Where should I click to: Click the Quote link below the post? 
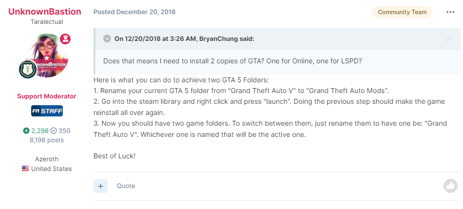tap(126, 186)
